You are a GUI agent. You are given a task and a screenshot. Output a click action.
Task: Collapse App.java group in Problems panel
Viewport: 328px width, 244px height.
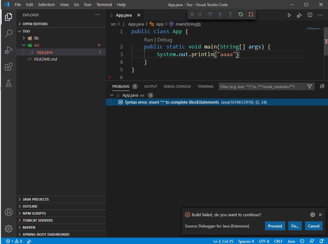[x=112, y=95]
